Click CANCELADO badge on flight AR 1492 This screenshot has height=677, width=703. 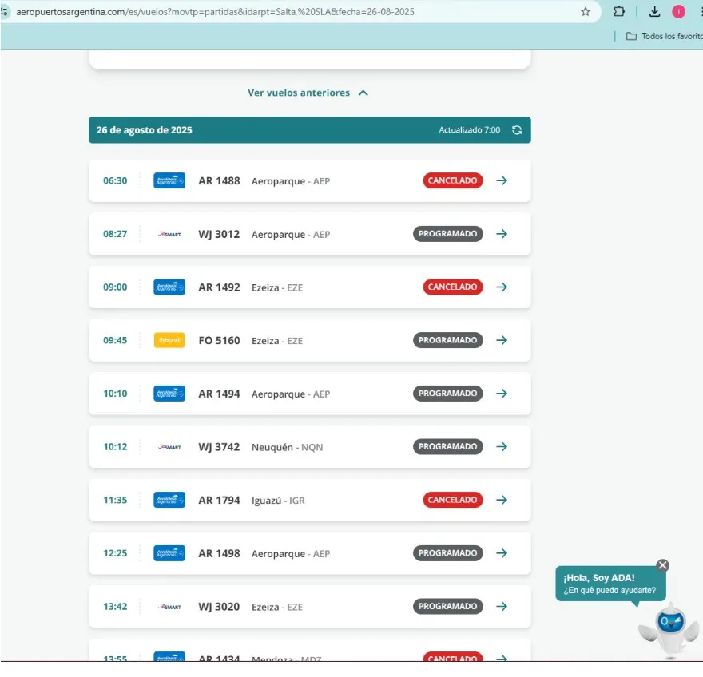pyautogui.click(x=452, y=287)
